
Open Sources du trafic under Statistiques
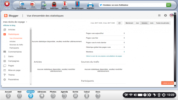(x=16, y=45)
